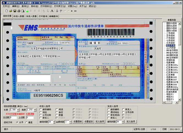The width and height of the screenshot is (183, 133).
Task: Click scroll-down arrow in 单据类型 list
Action: click(x=179, y=99)
